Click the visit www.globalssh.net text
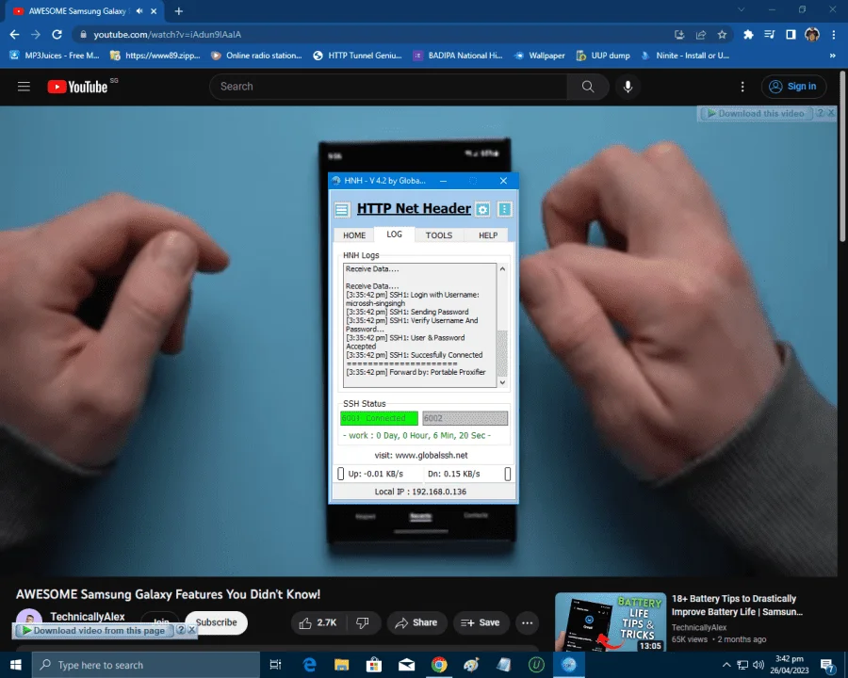The image size is (848, 678). [421, 455]
